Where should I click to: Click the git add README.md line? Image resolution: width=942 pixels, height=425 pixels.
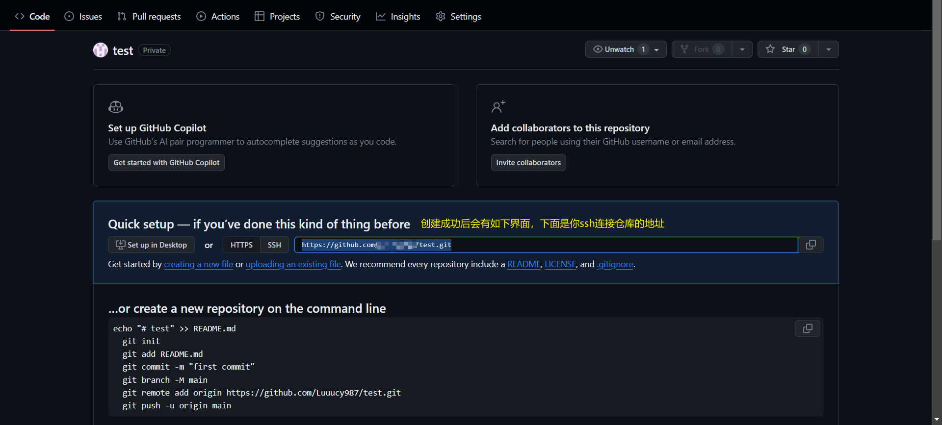[162, 354]
